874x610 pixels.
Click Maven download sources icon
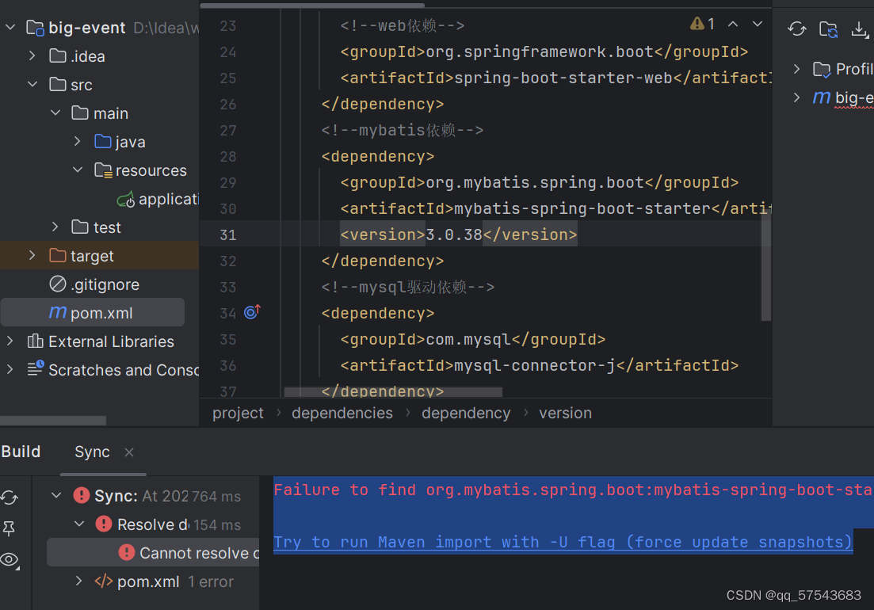[860, 29]
